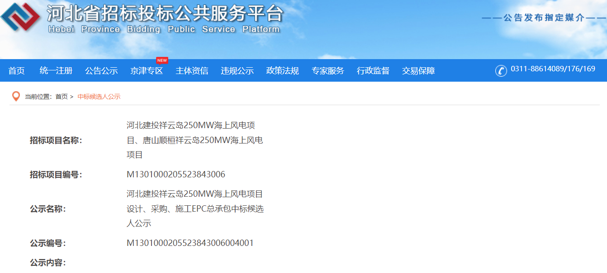The height and width of the screenshot is (273, 607).
Task: Click the telephone icon in the navigation bar
Action: 500,71
